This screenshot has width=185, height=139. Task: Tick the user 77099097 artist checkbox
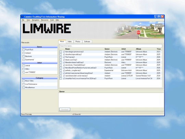tap(24, 72)
